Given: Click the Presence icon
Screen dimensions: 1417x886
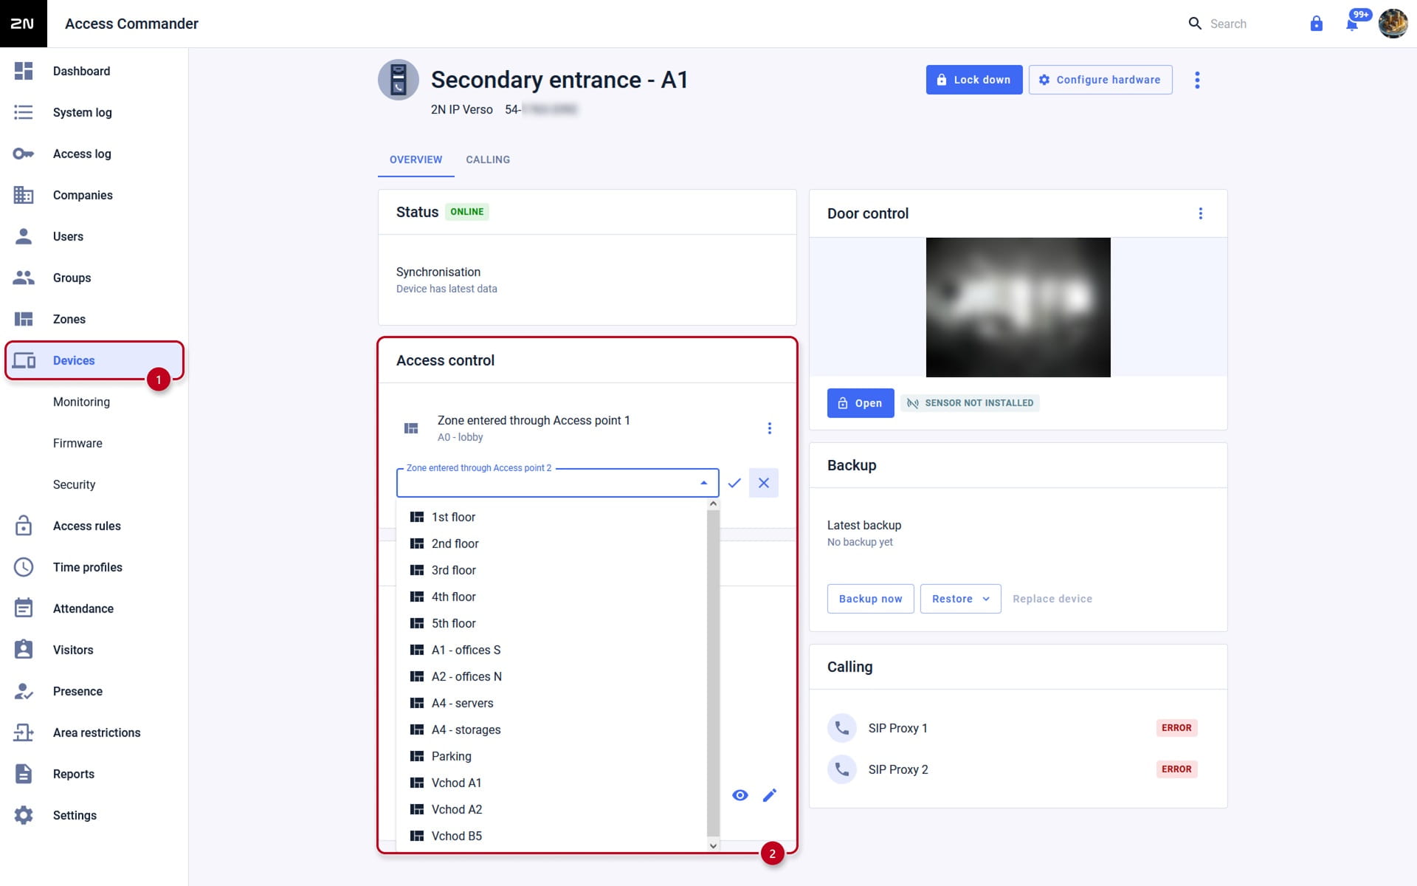Looking at the screenshot, I should coord(24,691).
